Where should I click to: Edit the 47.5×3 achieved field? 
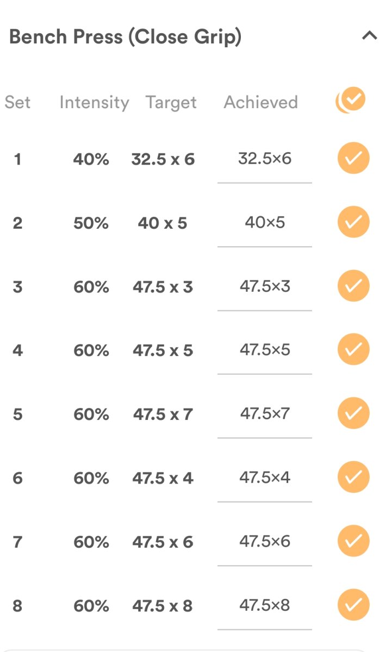pyautogui.click(x=265, y=286)
